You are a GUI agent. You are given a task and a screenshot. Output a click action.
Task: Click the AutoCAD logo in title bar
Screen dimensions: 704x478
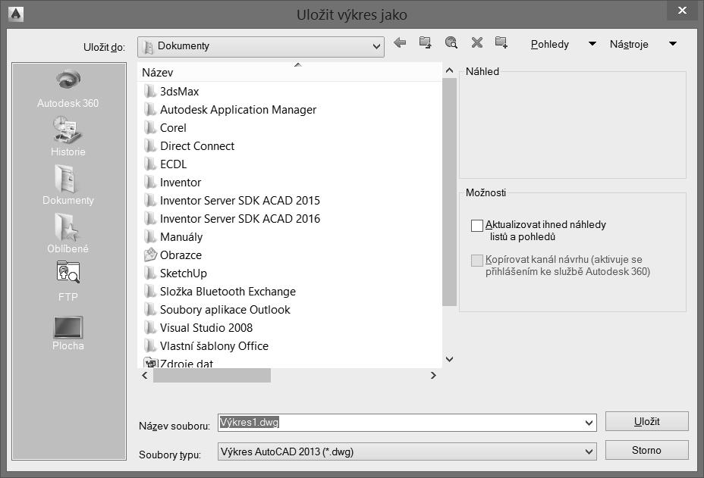[x=16, y=14]
